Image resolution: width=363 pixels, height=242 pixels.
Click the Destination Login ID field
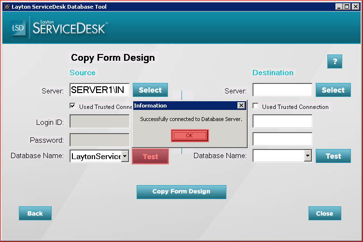[x=282, y=121]
